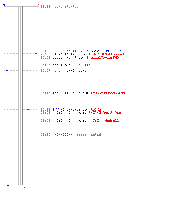The image size is (181, 201).
Task: Click the dark center line of the graph
Action: coord(23,96)
